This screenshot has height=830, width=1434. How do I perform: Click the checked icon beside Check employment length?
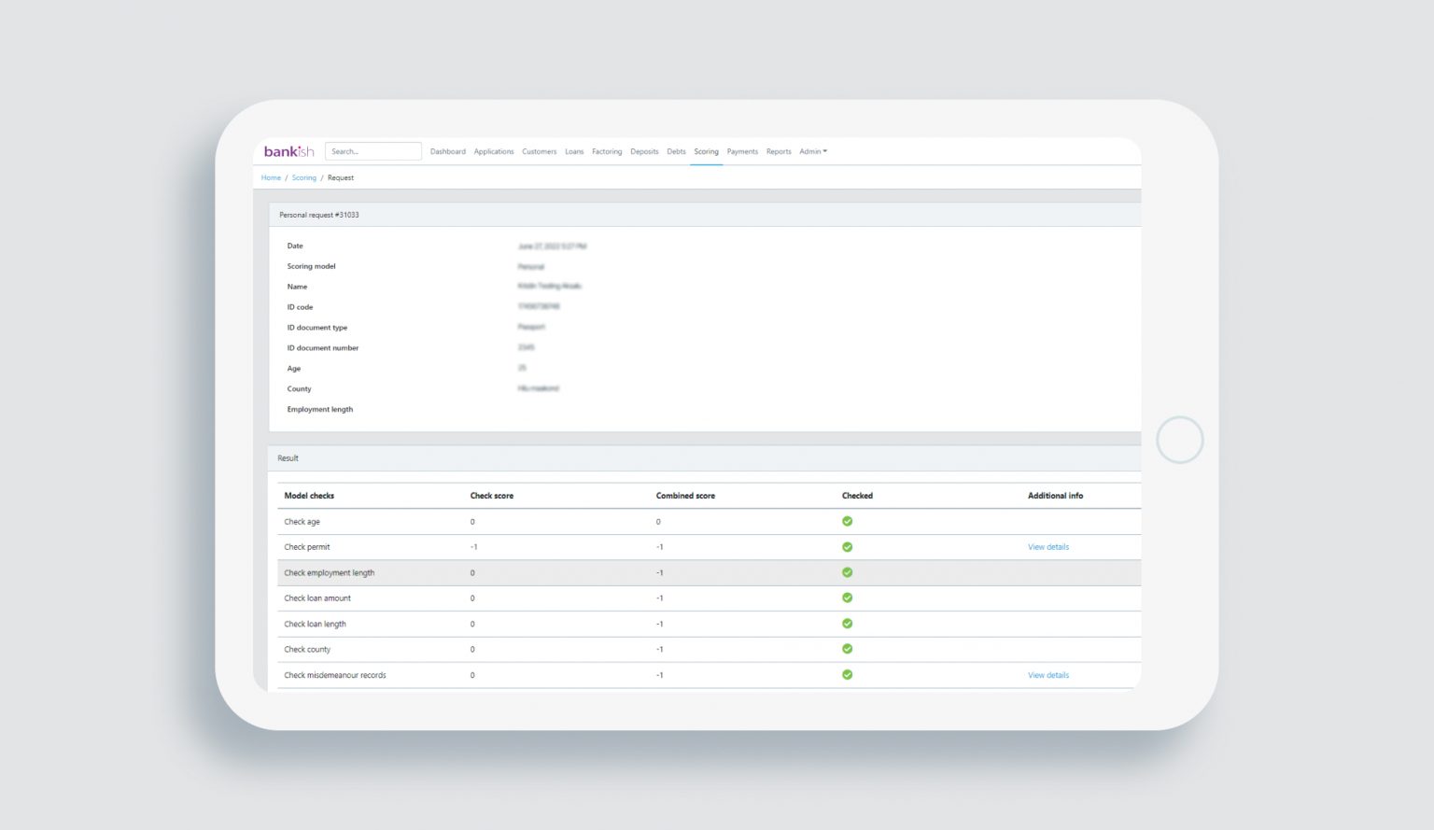[x=848, y=571]
